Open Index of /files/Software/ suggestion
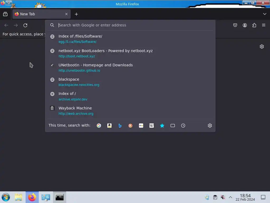Image resolution: width=270 pixels, height=203 pixels. pos(130,39)
